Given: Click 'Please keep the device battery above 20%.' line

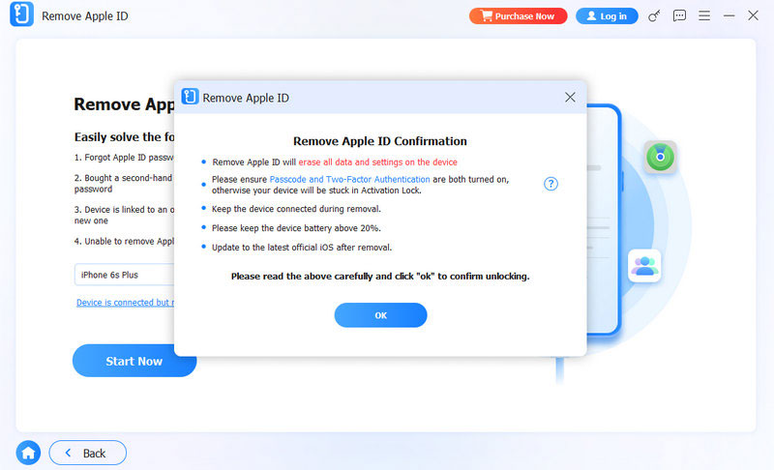Looking at the screenshot, I should point(296,228).
